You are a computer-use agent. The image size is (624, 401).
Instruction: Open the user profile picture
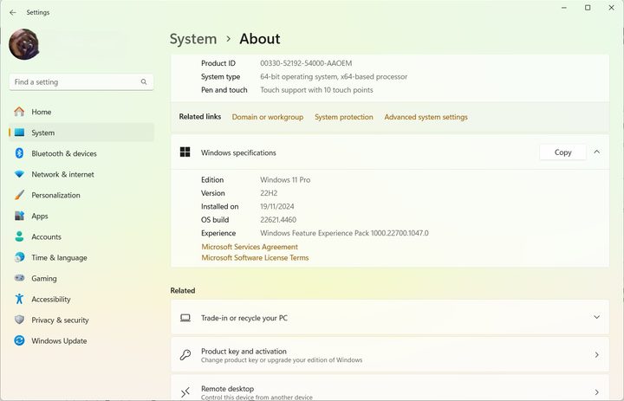(x=24, y=44)
